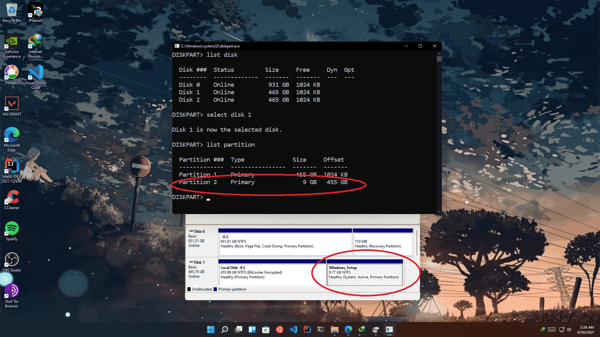Launch VALORANT from the desktop
The height and width of the screenshot is (337, 600).
point(12,106)
